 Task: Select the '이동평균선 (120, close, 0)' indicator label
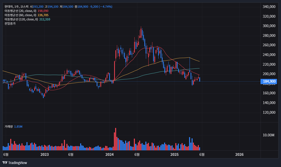(x=21, y=19)
